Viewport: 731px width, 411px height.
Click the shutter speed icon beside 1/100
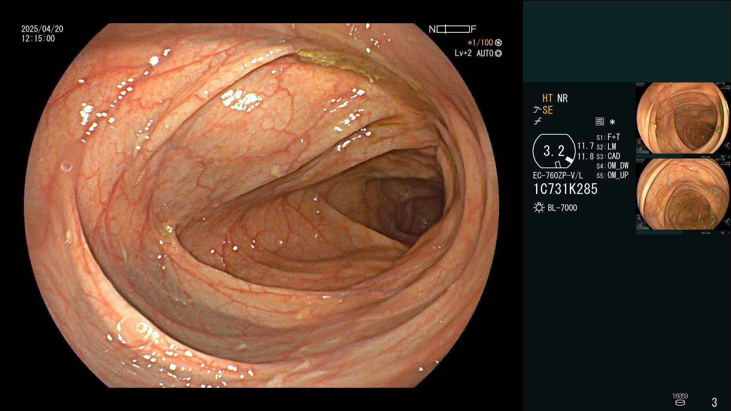(498, 43)
